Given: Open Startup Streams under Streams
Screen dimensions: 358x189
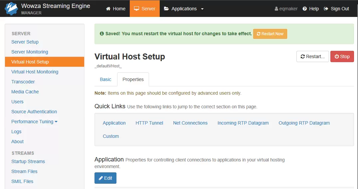Looking at the screenshot, I should (x=28, y=161).
